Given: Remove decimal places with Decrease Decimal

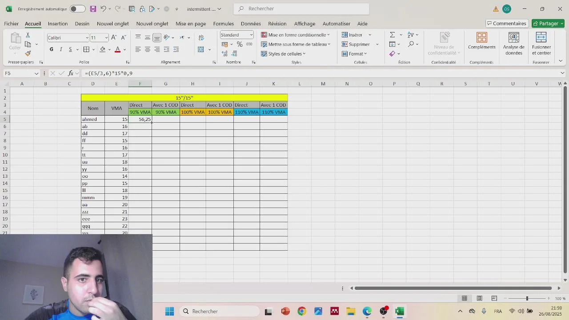Looking at the screenshot, I should tap(234, 53).
